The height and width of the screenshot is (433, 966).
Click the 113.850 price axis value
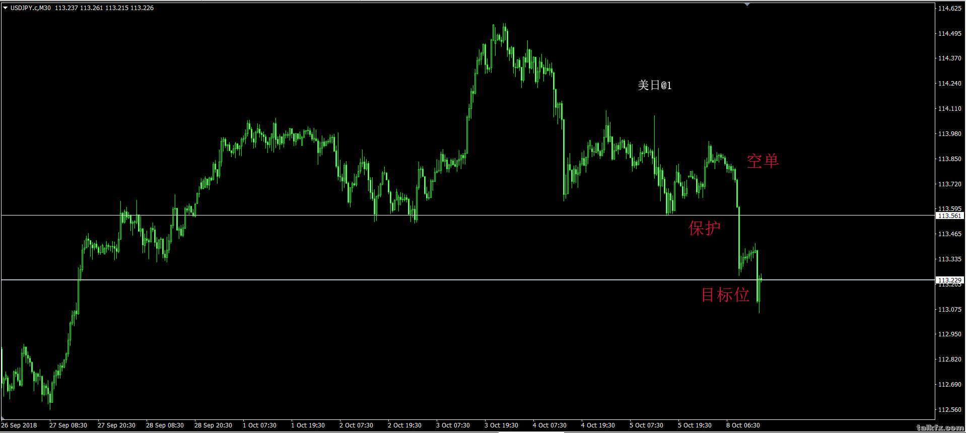(x=950, y=159)
